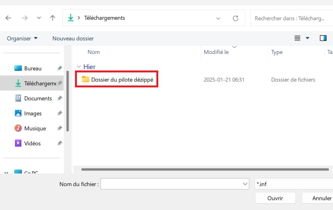Click the search field Rechercher dans
This screenshot has width=333, height=210.
point(292,18)
